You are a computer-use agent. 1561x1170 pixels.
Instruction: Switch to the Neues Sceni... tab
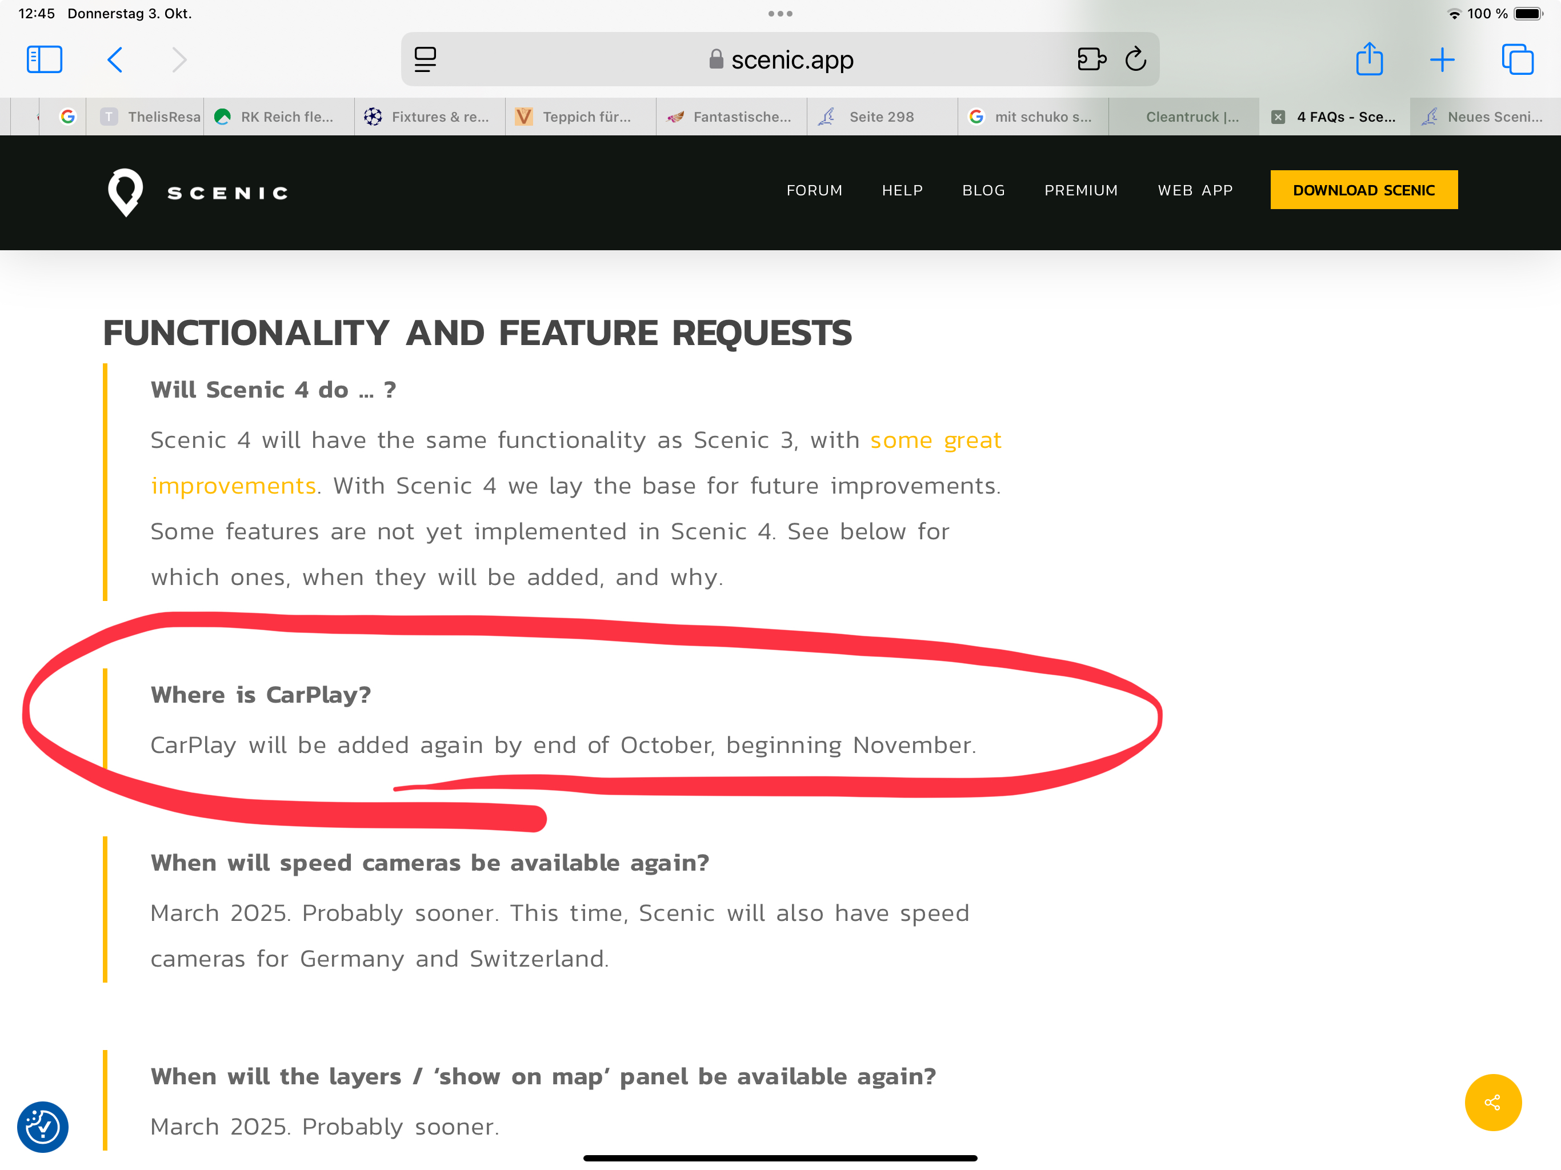coord(1486,117)
